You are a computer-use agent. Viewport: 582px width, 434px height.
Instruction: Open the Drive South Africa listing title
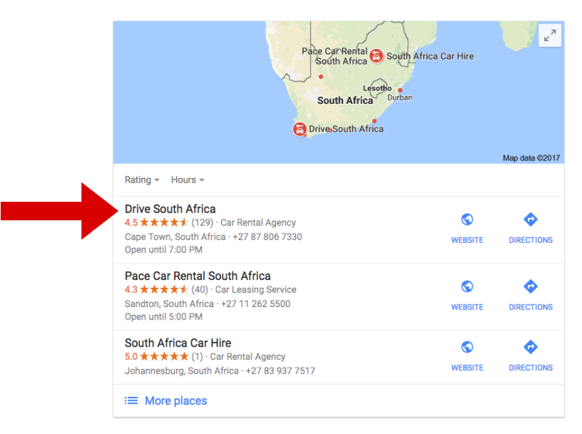point(170,209)
